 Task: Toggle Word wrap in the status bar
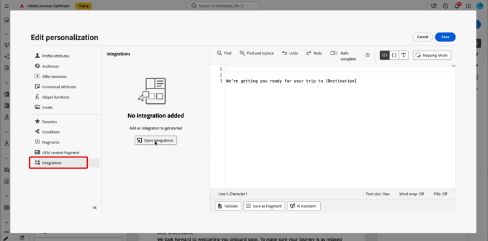(x=411, y=194)
